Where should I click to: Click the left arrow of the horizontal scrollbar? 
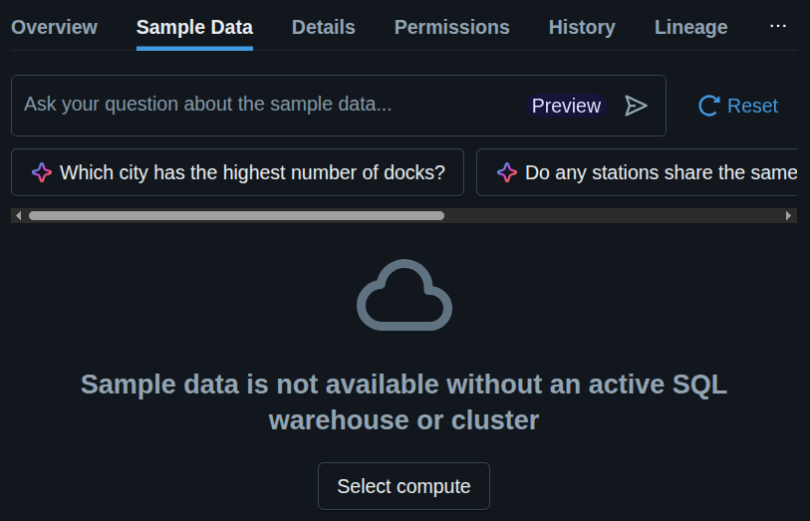(18, 215)
